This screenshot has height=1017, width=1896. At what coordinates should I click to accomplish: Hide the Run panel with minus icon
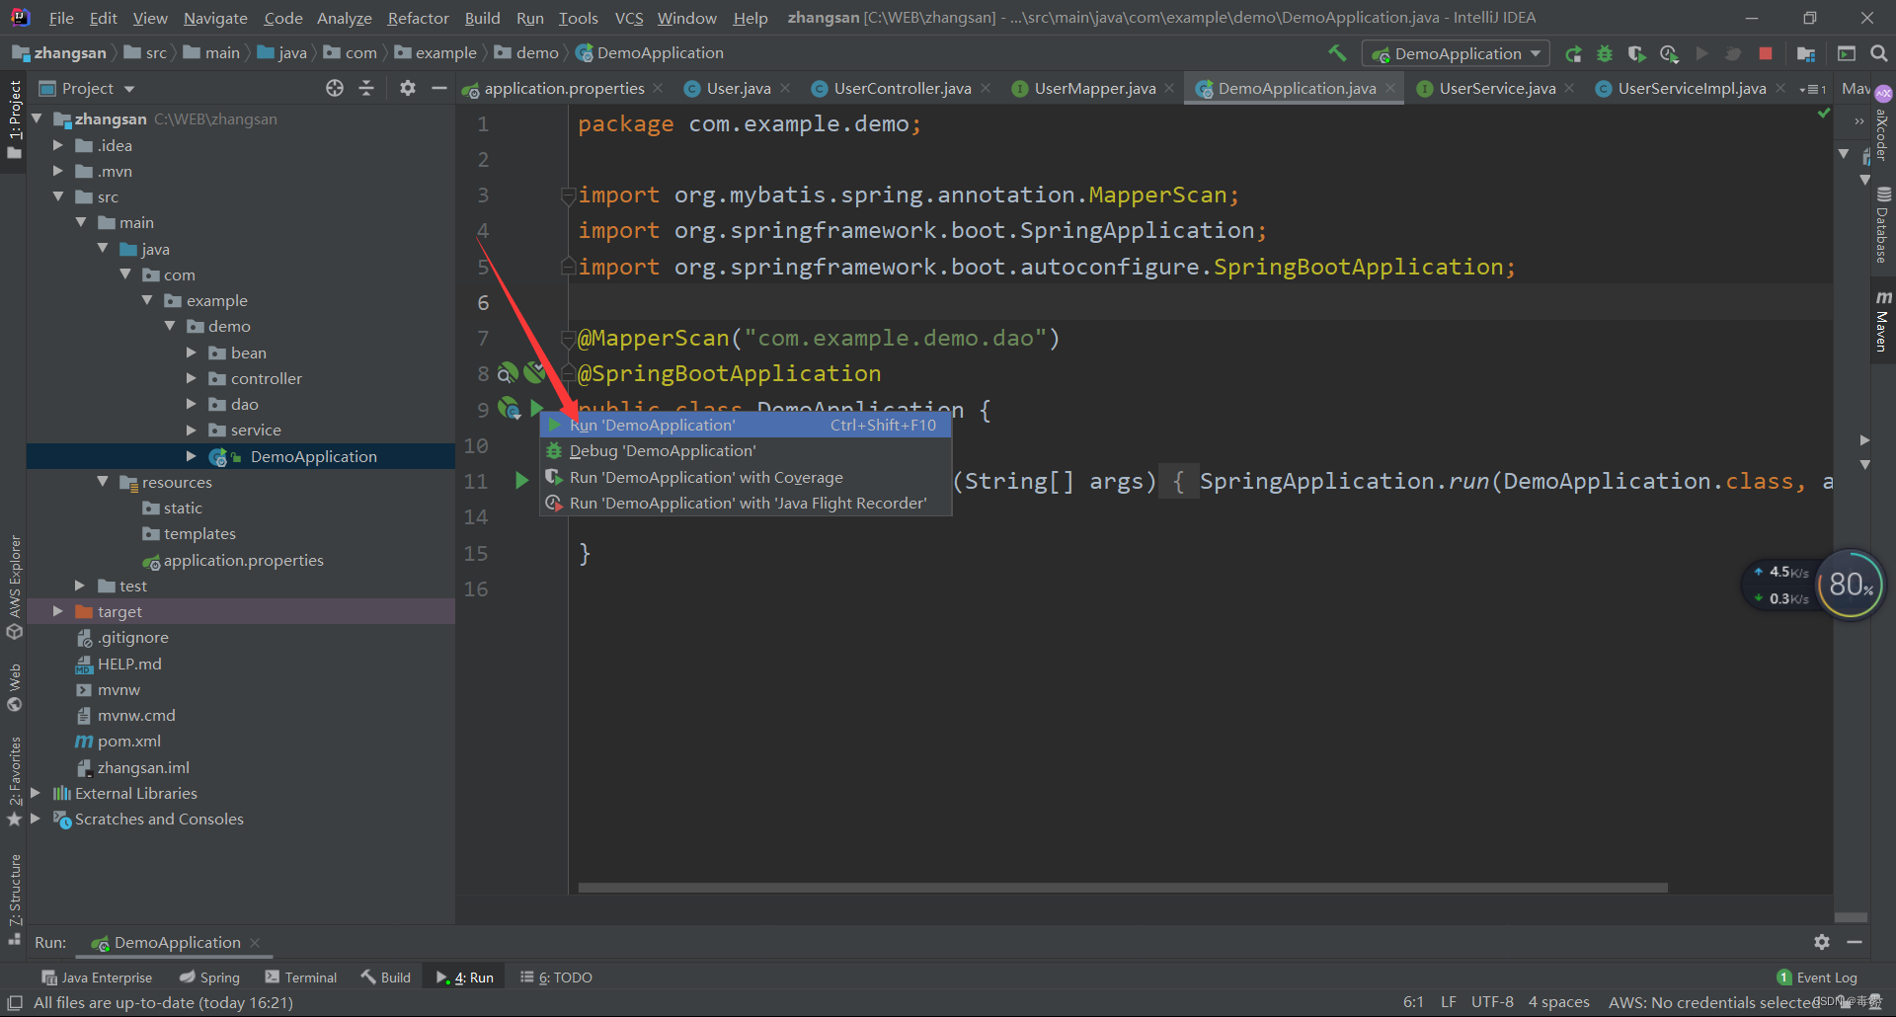(1855, 942)
